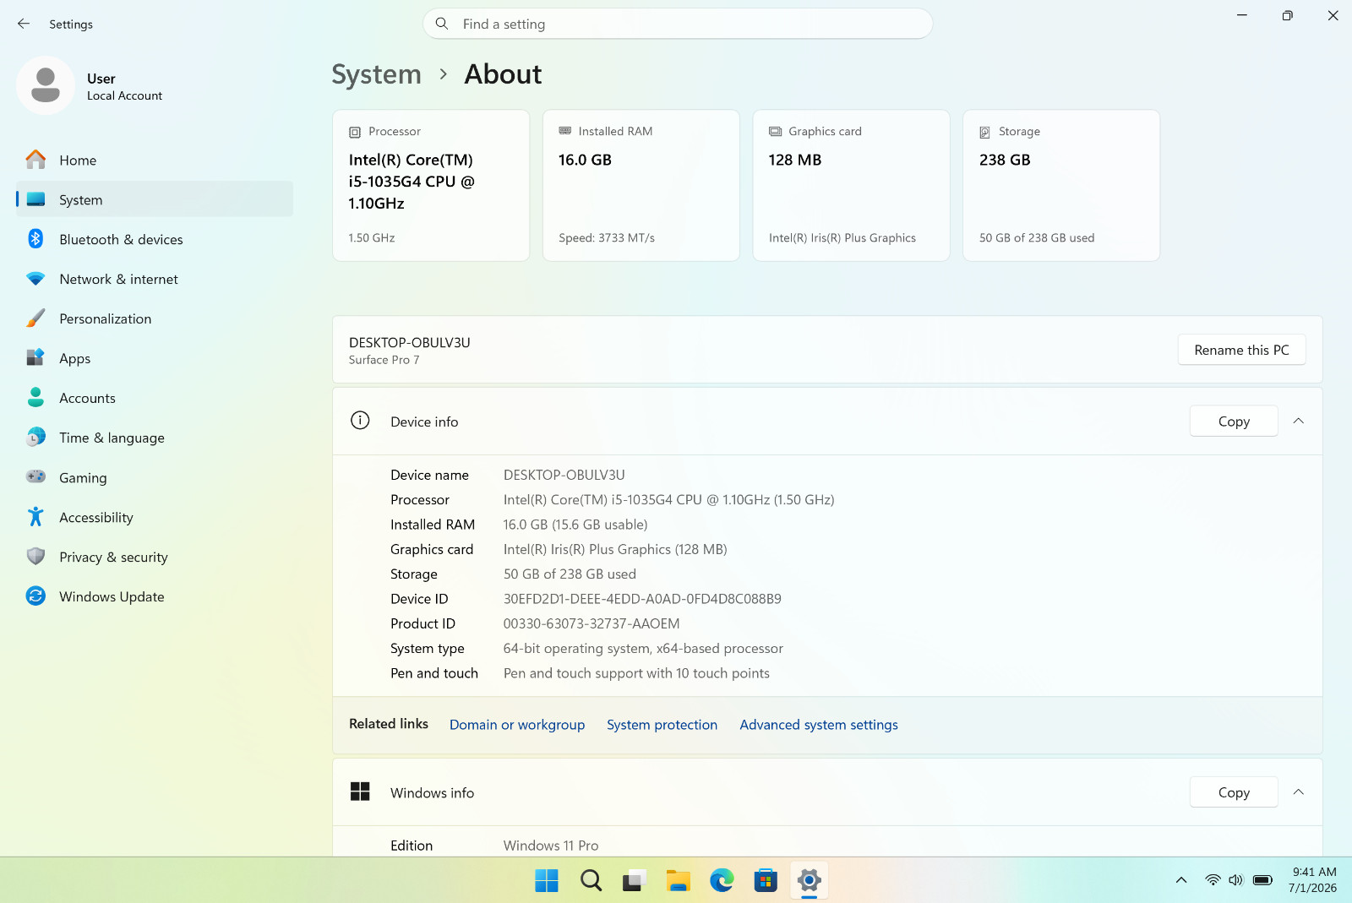Click the 'Local Account' text under User
Screen dimensions: 1352x903
(124, 95)
